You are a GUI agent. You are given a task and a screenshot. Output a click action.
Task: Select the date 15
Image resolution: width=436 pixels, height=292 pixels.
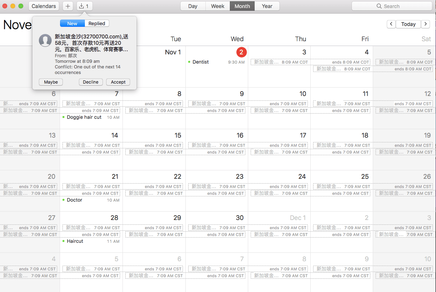(178, 135)
